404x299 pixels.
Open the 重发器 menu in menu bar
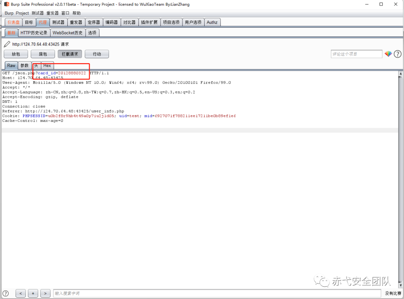[53, 13]
